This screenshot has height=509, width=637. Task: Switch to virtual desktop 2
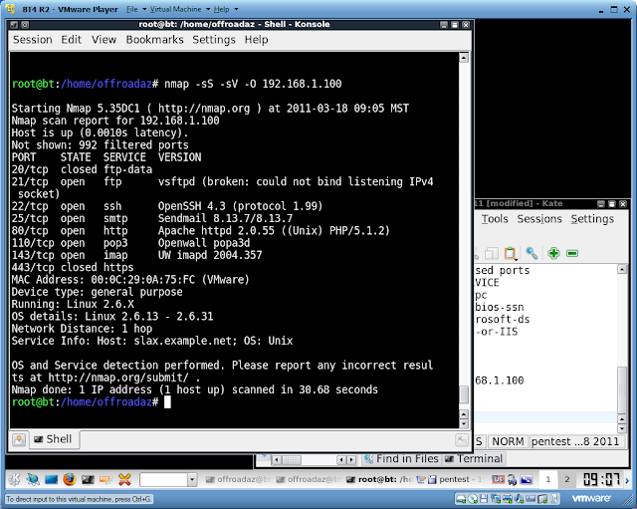coord(567,480)
